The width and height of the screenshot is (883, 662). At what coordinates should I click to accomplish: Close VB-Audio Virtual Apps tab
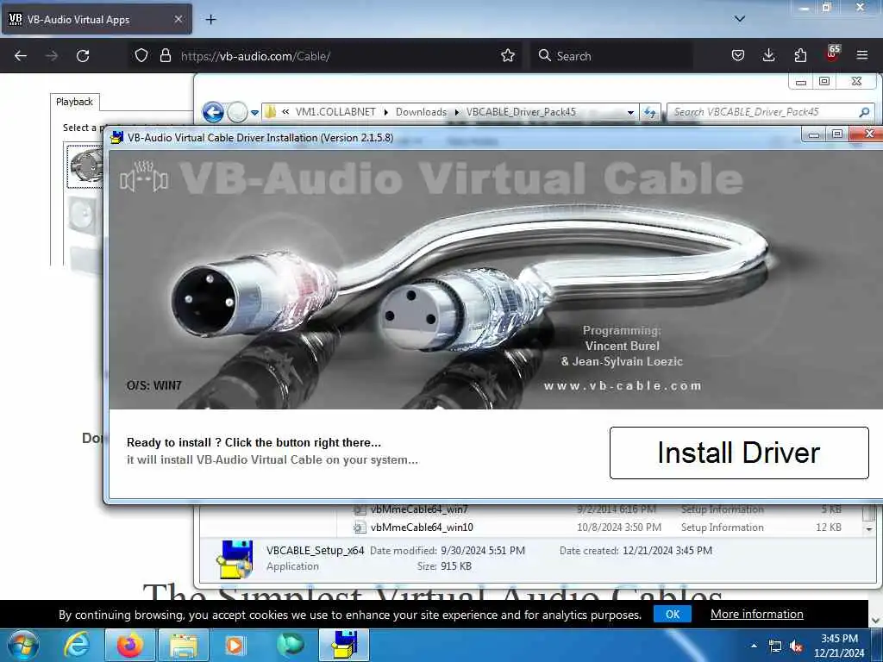coord(178,19)
